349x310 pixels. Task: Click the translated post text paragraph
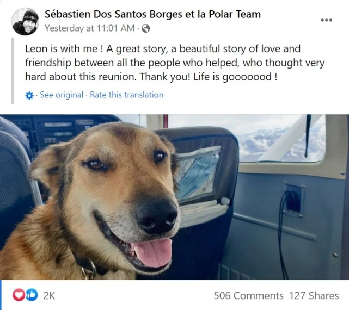175,63
